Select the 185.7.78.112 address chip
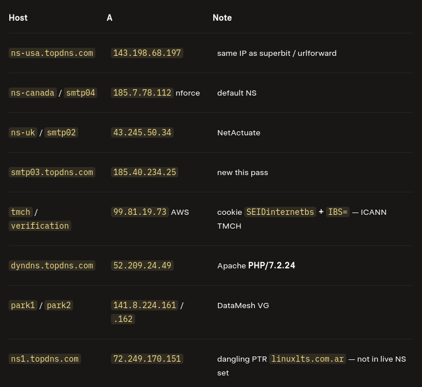The image size is (422, 387). click(142, 93)
